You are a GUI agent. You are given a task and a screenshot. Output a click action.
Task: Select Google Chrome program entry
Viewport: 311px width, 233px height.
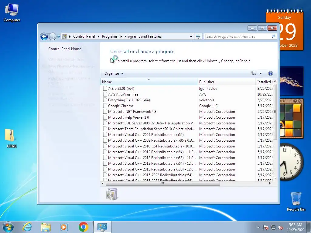[x=121, y=106]
